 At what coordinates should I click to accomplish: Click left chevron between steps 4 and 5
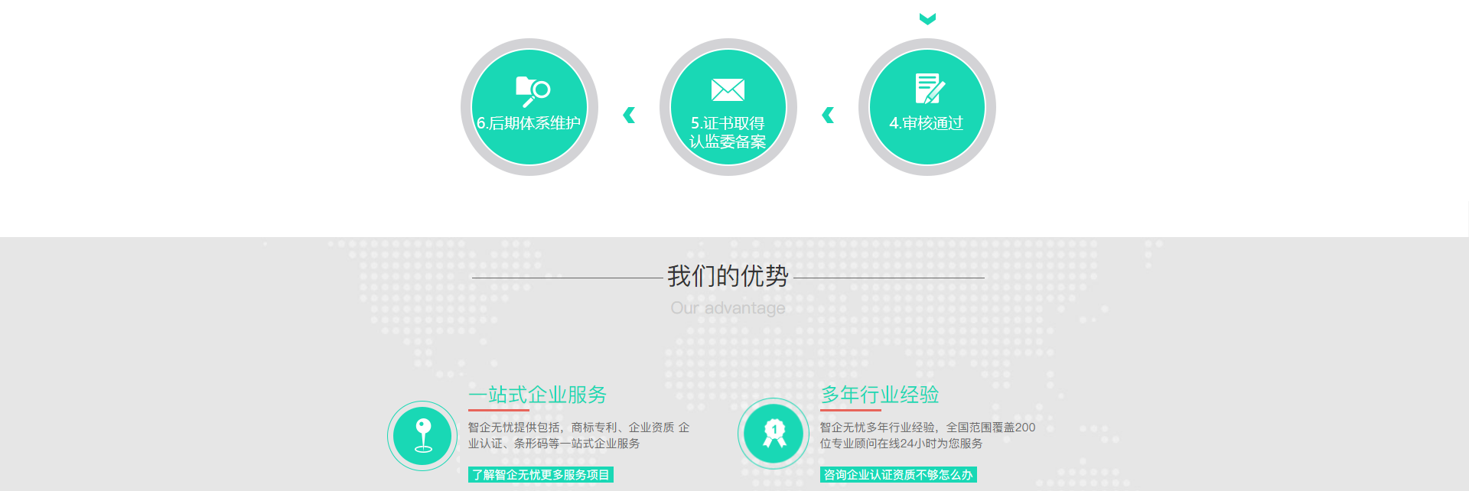tap(827, 115)
